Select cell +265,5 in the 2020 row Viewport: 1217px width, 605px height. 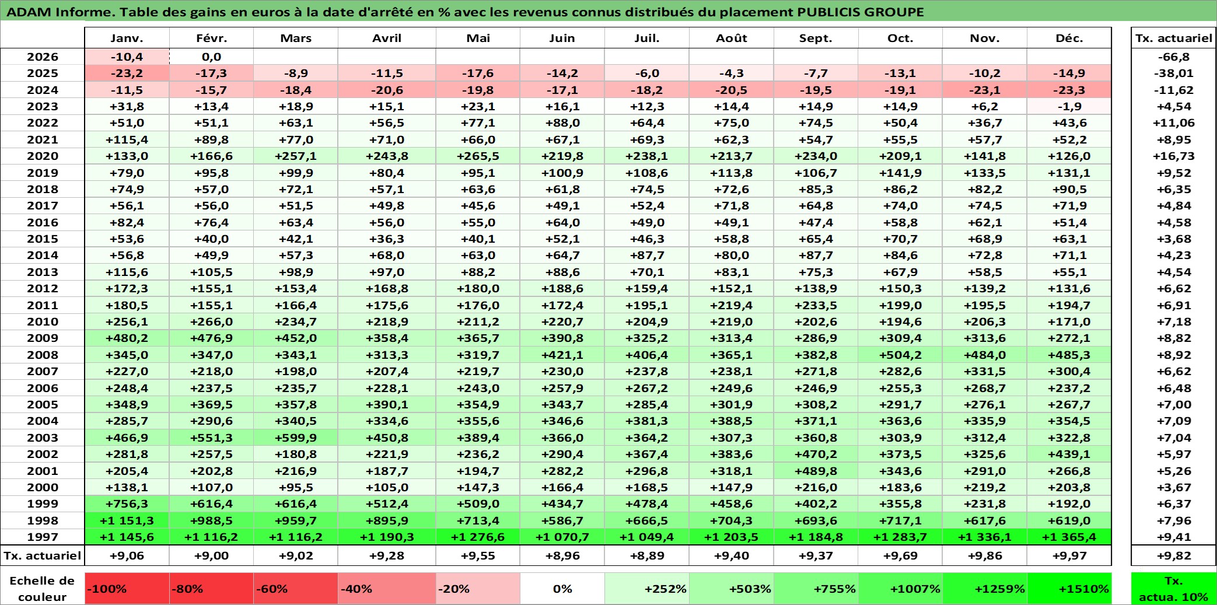coord(478,156)
